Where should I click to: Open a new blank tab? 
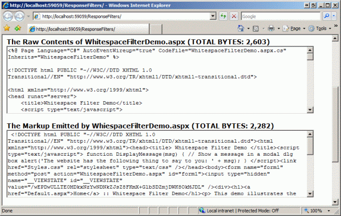[156, 29]
